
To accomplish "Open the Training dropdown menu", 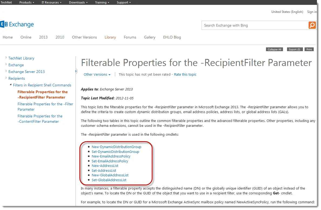I will [x=102, y=2].
